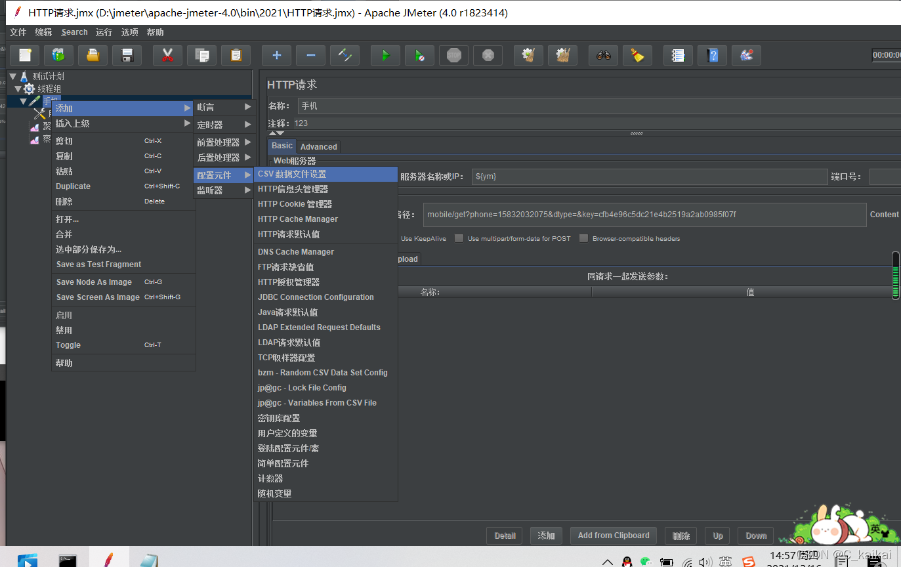901x567 pixels.
Task: Click the Help question mark icon
Action: pos(713,55)
